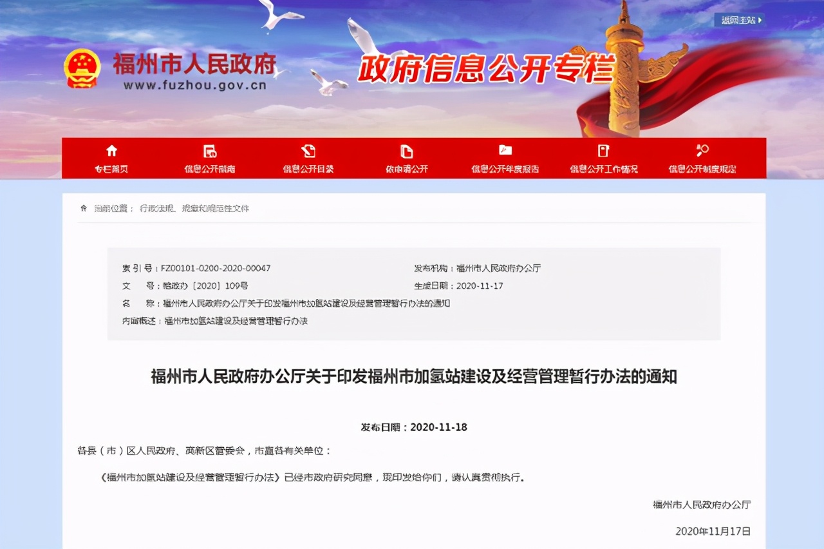This screenshot has width=824, height=549.
Task: Open the 信息公开制度规定 menu item
Action: tap(702, 169)
